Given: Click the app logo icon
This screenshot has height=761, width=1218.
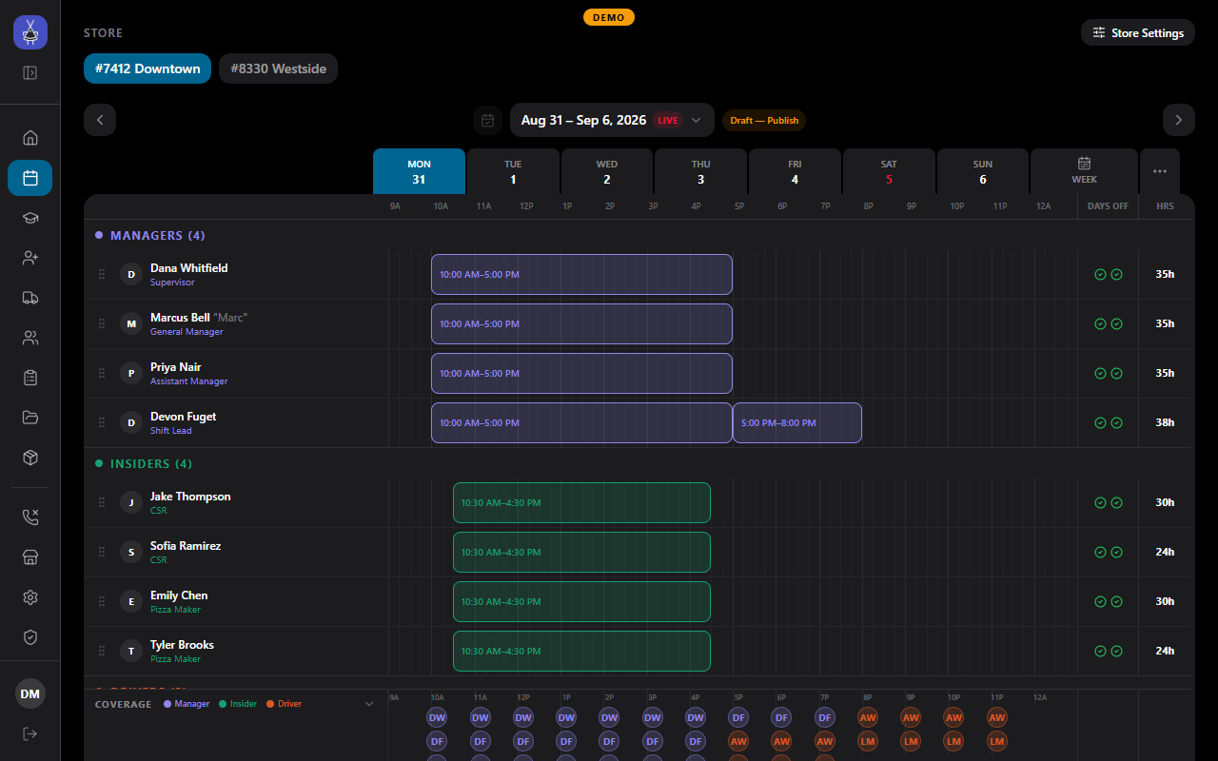Looking at the screenshot, I should pyautogui.click(x=30, y=32).
